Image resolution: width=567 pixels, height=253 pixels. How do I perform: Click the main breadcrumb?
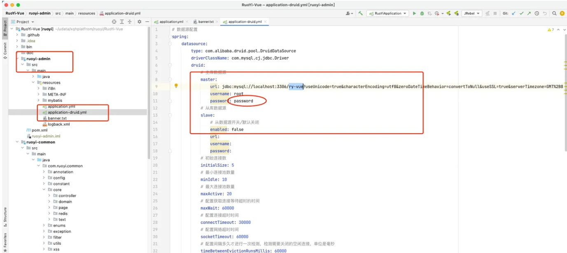point(70,14)
